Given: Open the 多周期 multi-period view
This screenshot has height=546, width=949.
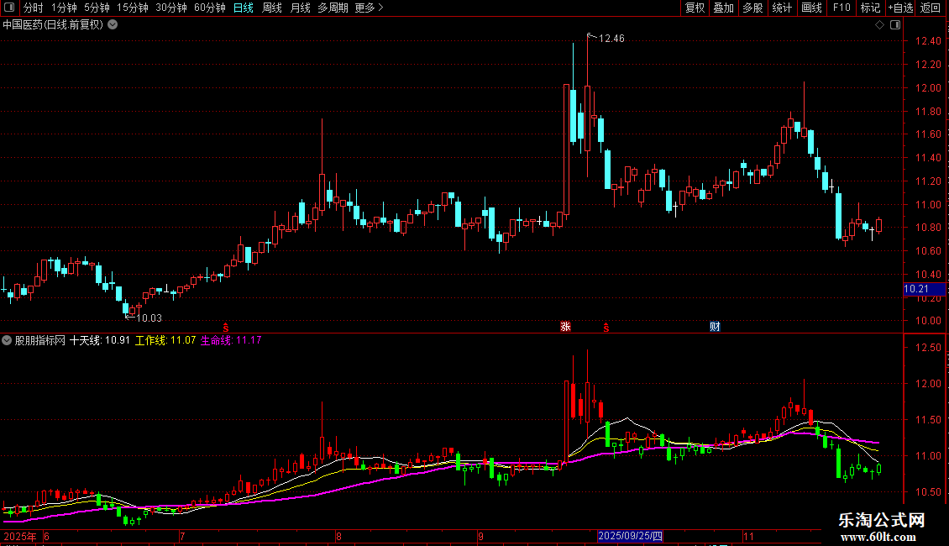Looking at the screenshot, I should coord(333,8).
